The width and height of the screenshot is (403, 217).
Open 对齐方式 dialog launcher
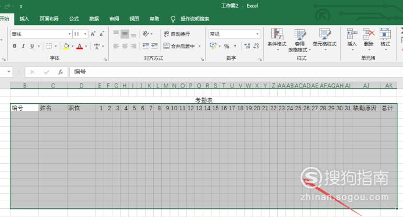(x=202, y=59)
